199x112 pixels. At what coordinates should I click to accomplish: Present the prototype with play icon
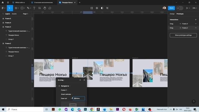[187, 8]
